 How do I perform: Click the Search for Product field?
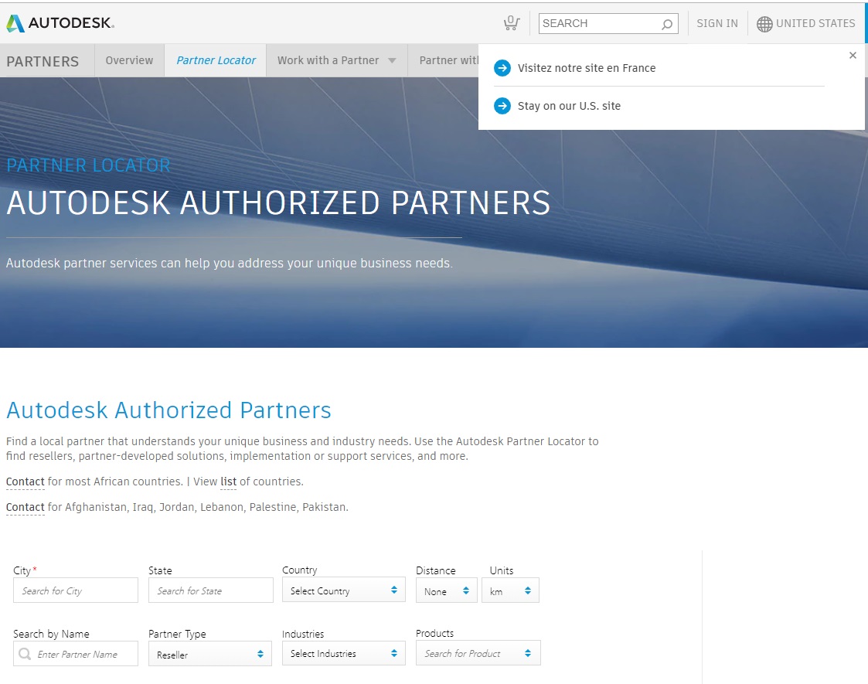pos(478,652)
